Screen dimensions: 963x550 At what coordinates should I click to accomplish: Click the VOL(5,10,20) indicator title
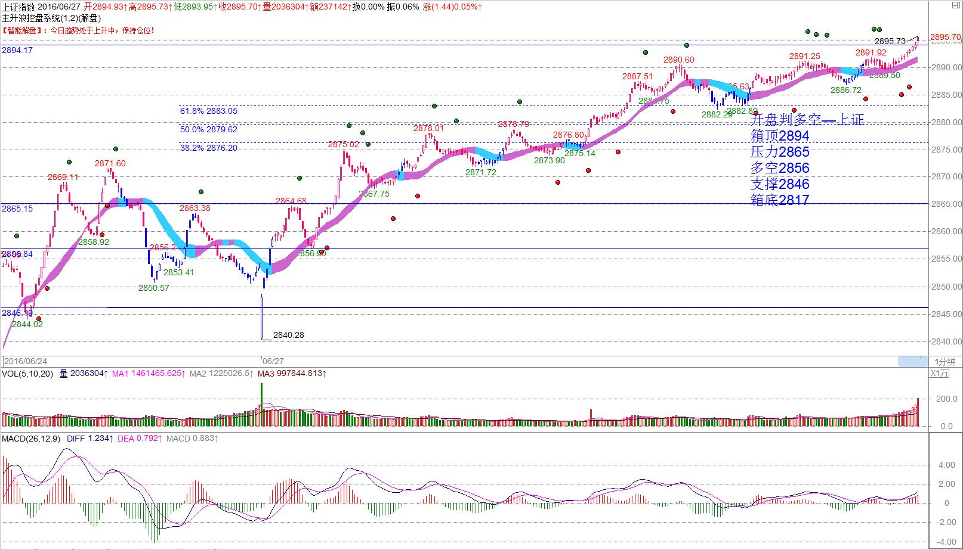(27, 374)
